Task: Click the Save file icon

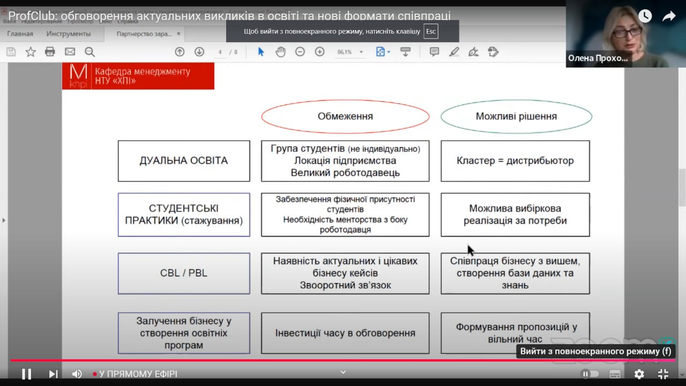Action: 11,52
